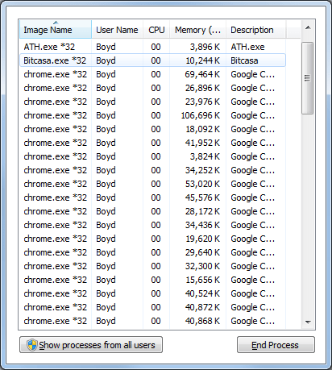The height and width of the screenshot is (370, 332).
Task: Select chrome.exe using 32,300 K memory
Action: coord(152,266)
